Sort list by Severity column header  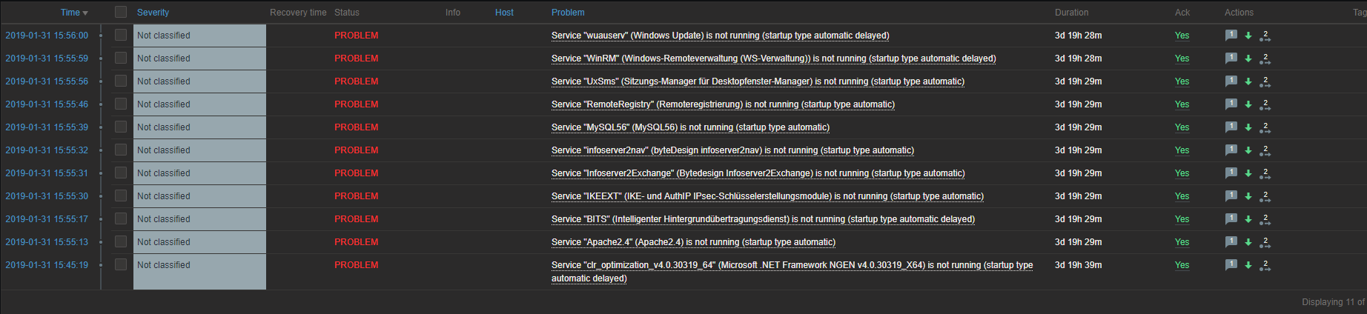pyautogui.click(x=153, y=13)
